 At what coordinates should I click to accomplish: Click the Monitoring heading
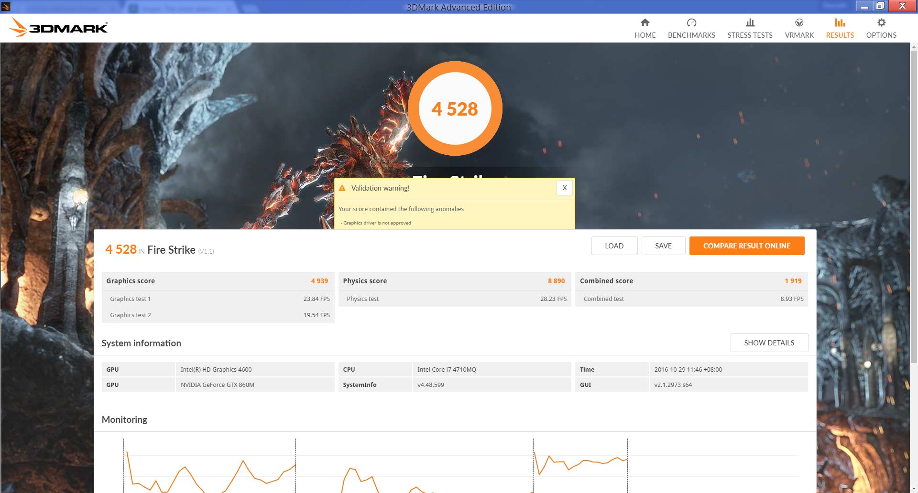tap(124, 419)
